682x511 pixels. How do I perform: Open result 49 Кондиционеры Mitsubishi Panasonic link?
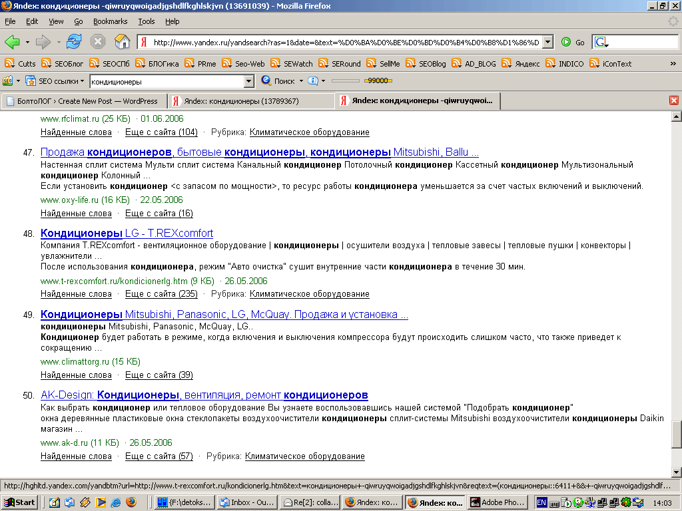pos(224,314)
